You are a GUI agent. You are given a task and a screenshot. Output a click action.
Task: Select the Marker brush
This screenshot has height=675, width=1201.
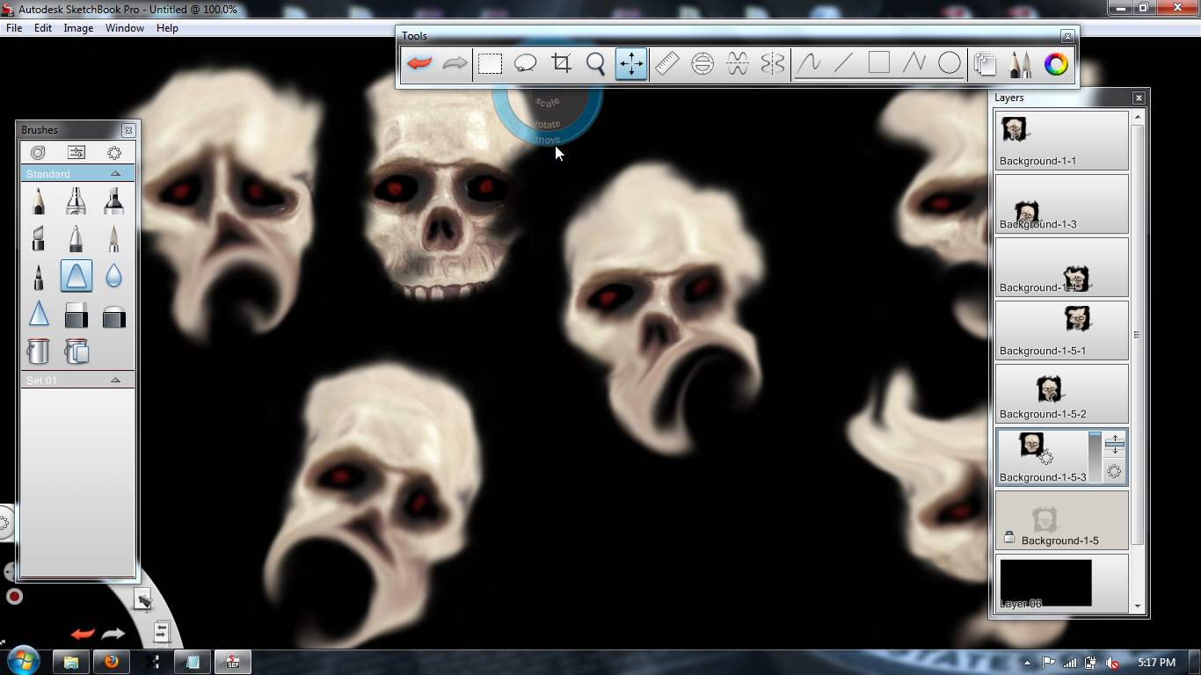[113, 200]
